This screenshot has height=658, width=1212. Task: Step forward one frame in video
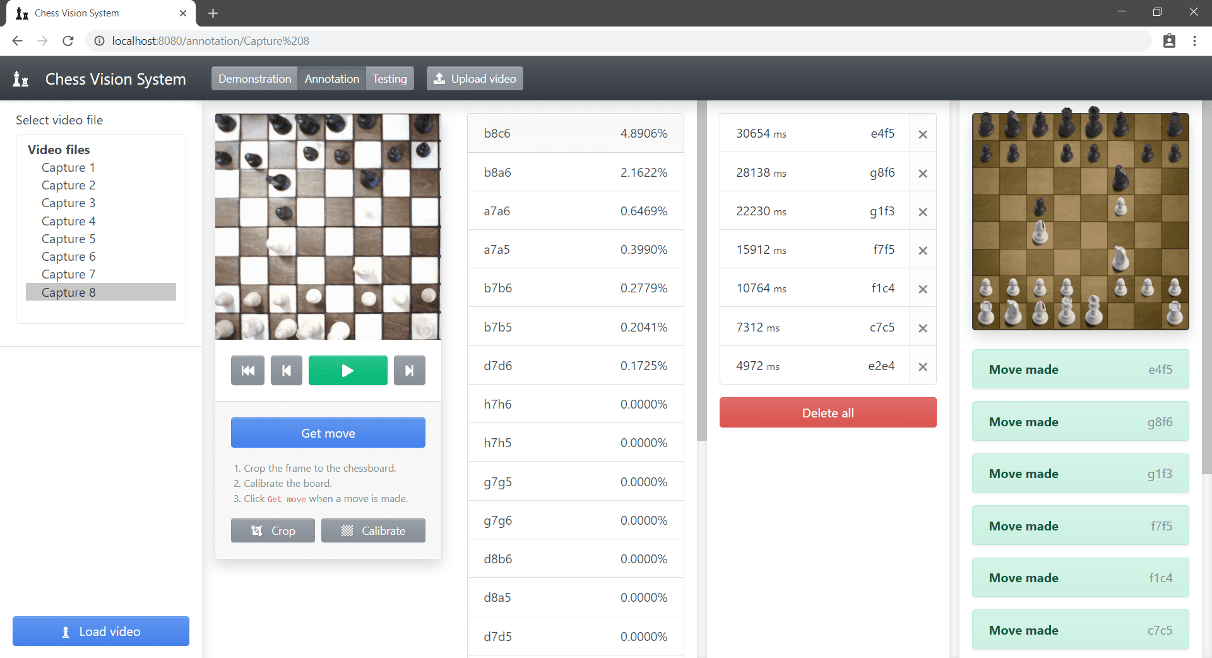409,371
